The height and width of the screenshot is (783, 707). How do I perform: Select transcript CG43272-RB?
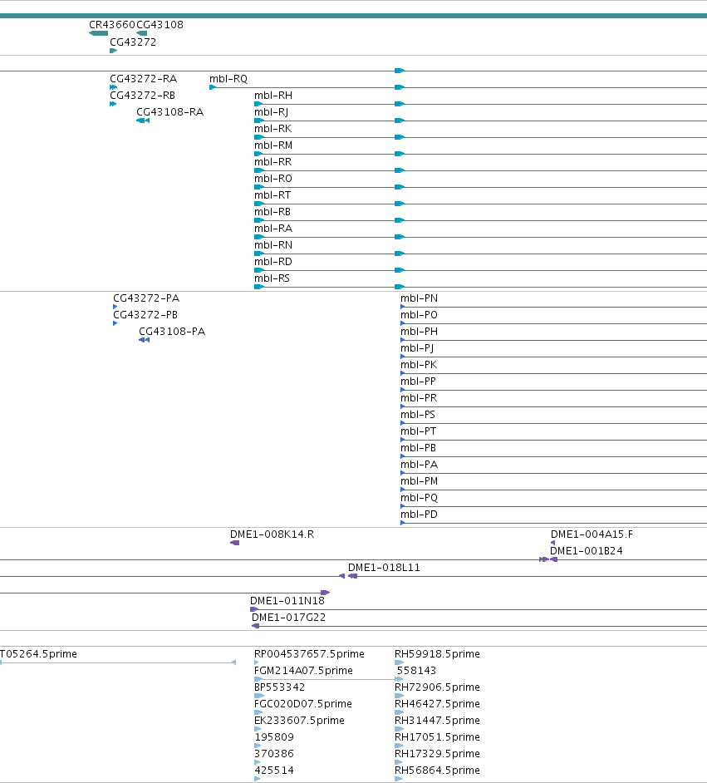[142, 95]
